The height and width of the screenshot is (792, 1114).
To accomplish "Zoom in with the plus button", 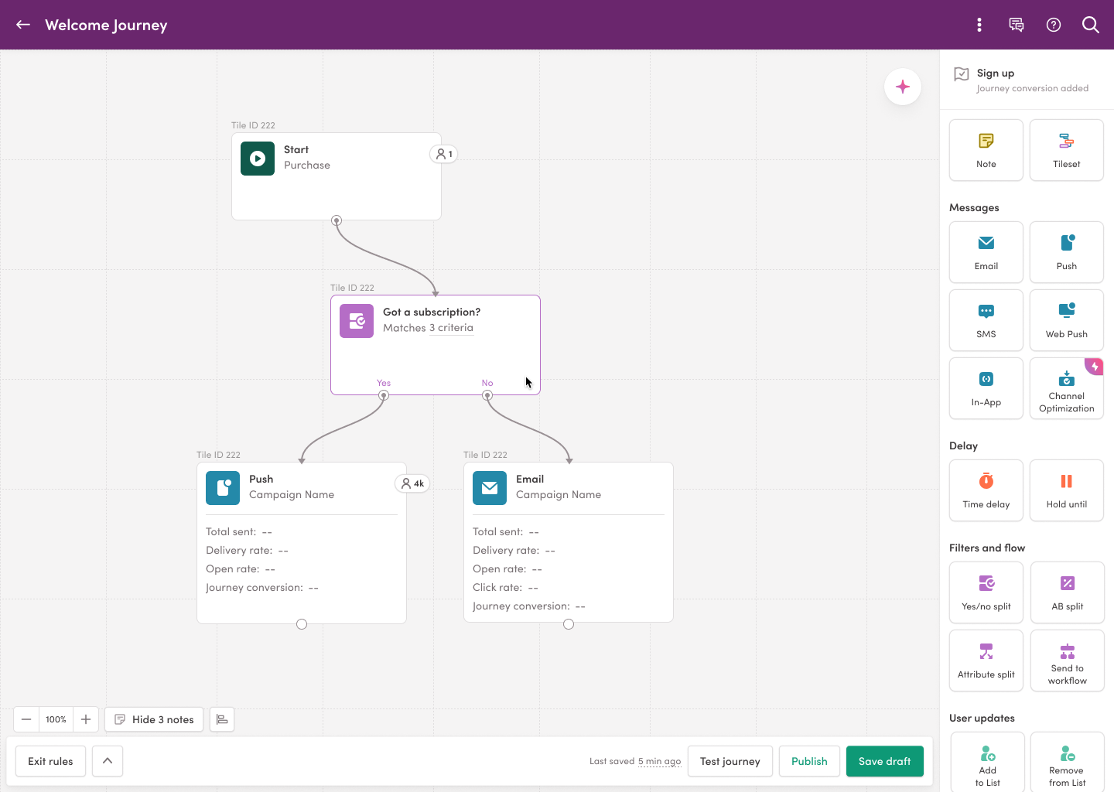I will click(x=86, y=719).
